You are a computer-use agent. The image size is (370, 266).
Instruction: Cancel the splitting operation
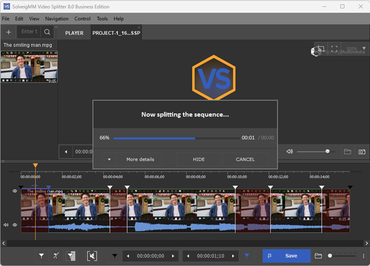(245, 159)
